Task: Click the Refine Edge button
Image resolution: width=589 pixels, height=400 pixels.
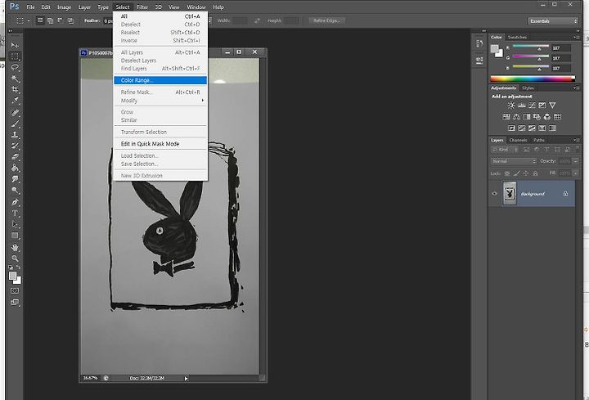Action: coord(326,20)
